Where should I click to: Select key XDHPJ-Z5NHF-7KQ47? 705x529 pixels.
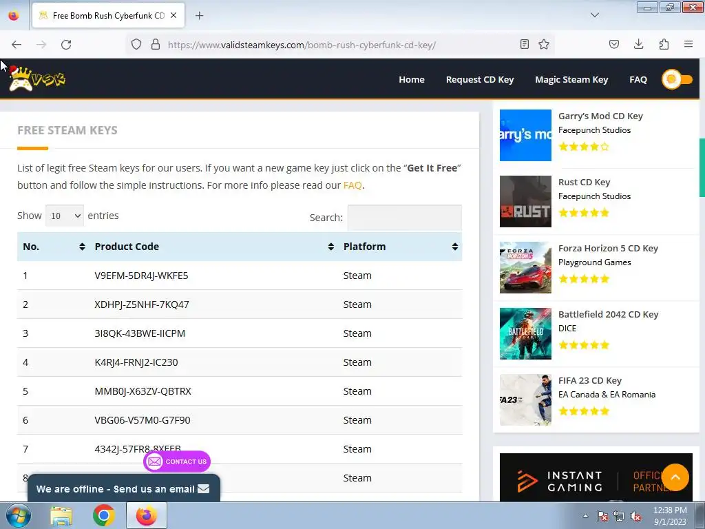coord(142,304)
